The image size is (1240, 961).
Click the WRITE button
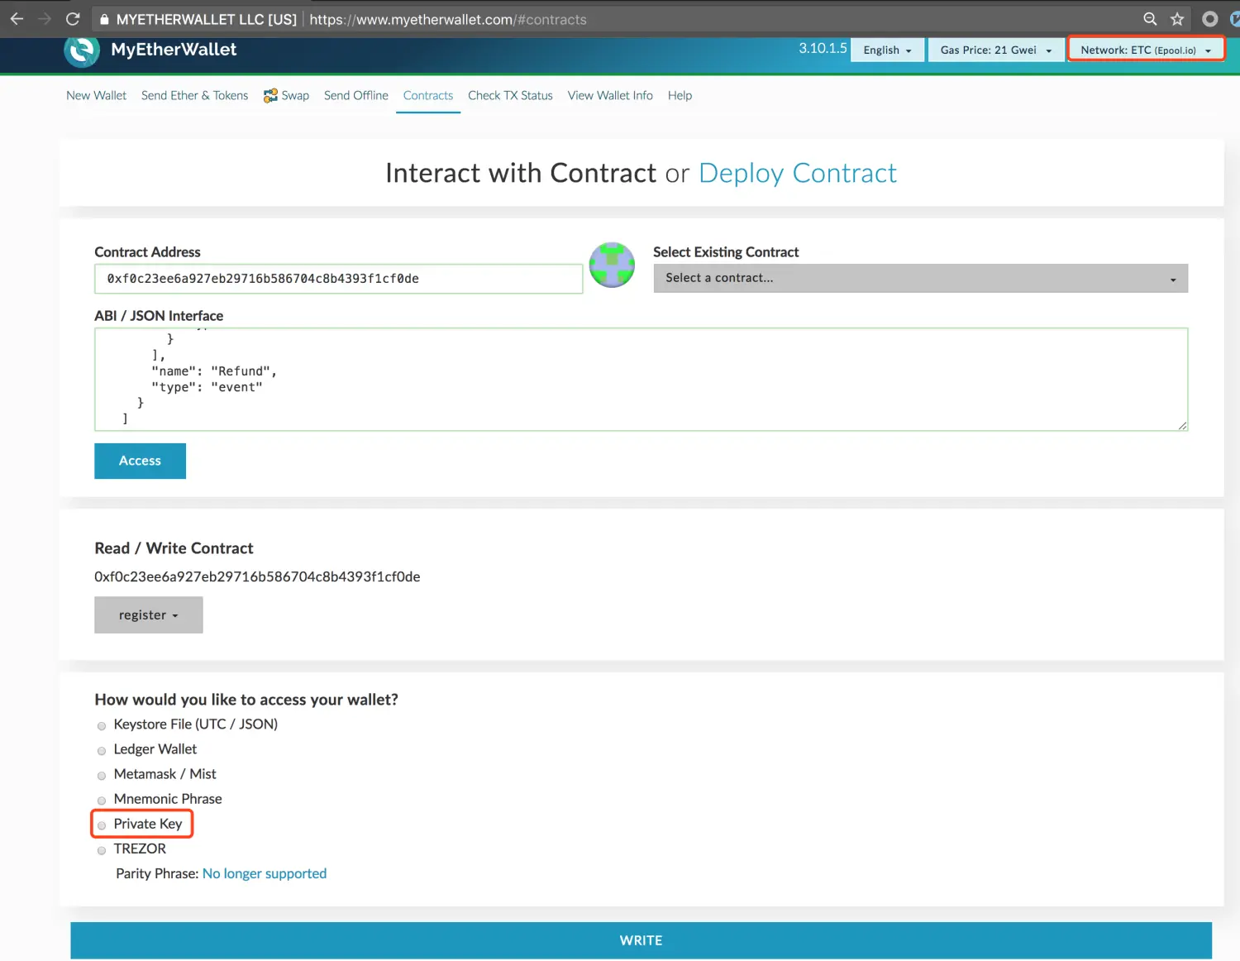[x=641, y=940]
